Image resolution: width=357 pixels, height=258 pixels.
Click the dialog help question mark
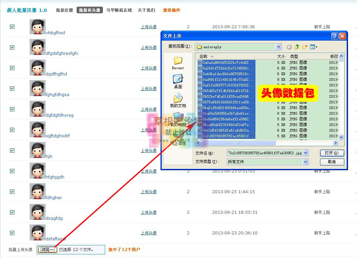pos(335,36)
